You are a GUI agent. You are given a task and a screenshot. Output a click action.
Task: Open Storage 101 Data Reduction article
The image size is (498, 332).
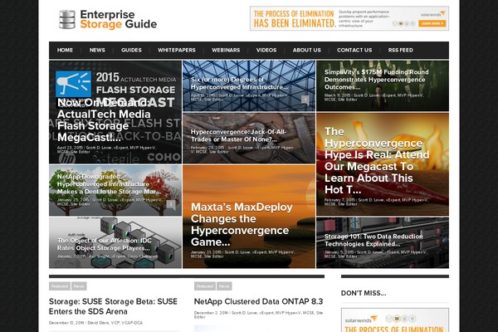[x=383, y=242]
